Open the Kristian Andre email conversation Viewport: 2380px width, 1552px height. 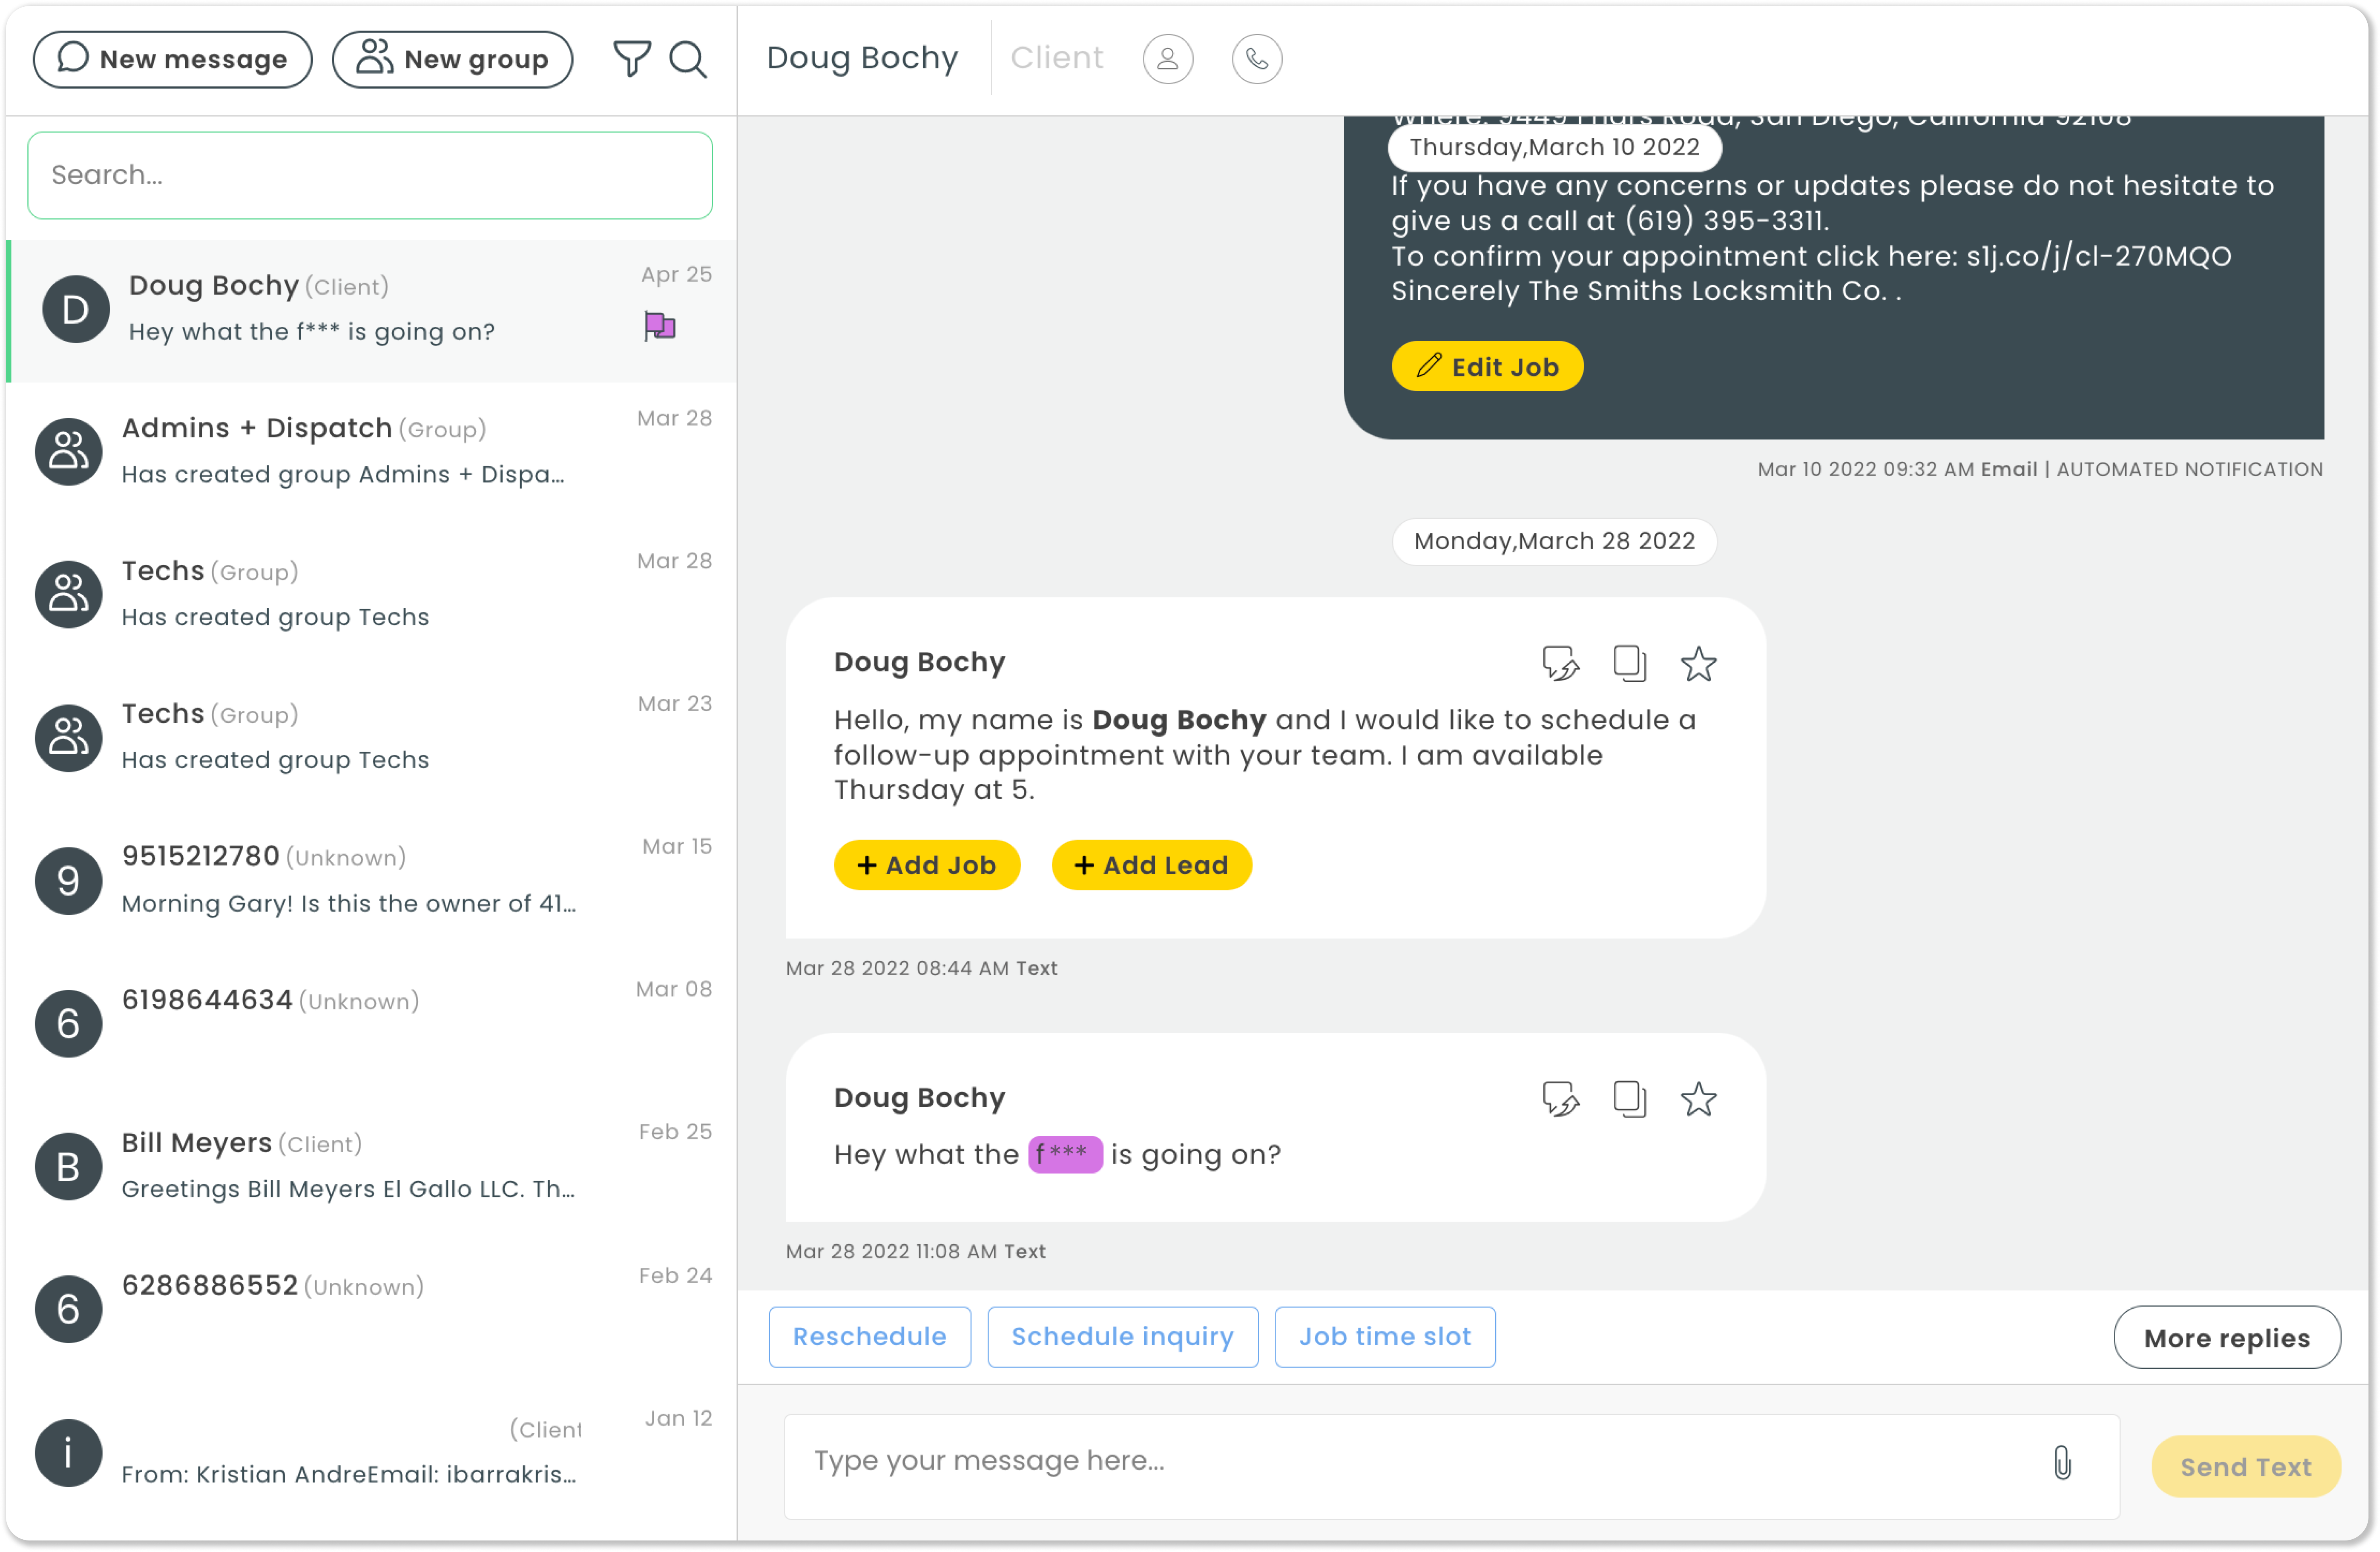click(371, 1453)
